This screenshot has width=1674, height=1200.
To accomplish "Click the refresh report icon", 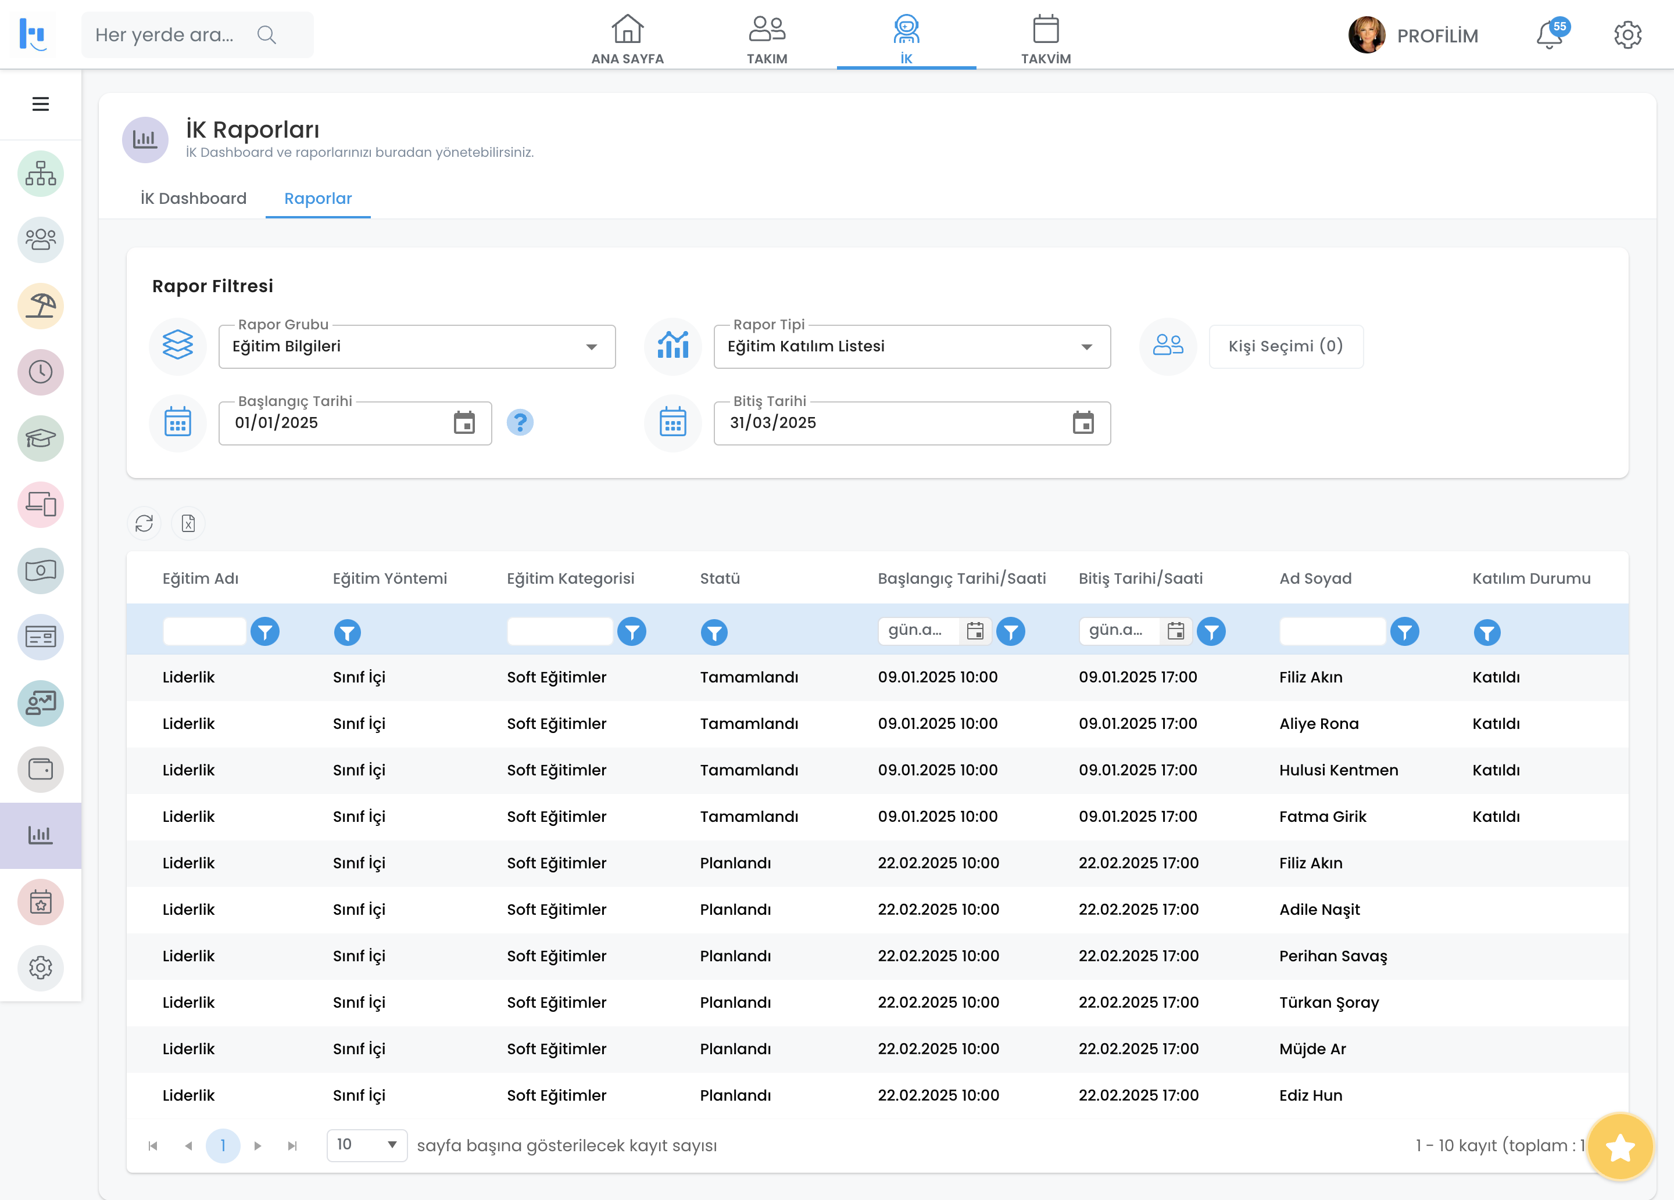I will click(x=144, y=523).
